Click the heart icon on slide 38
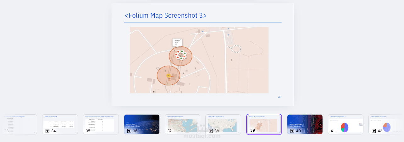 pyautogui.click(x=211, y=131)
